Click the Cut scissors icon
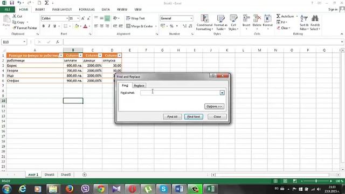 tap(15, 16)
